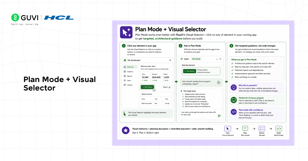Click the user avatar icon in prompt

tap(219, 83)
